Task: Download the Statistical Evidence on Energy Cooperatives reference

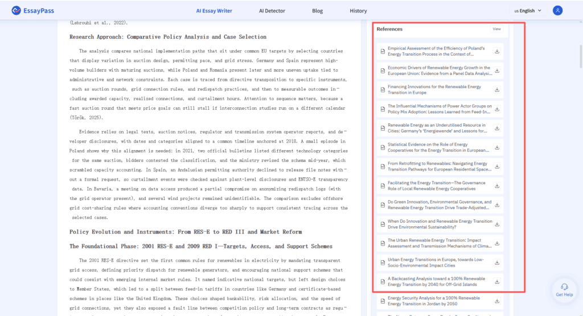Action: [496, 148]
